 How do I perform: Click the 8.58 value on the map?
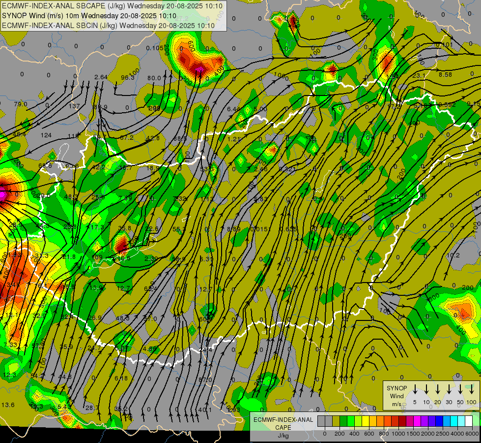pyautogui.click(x=446, y=74)
